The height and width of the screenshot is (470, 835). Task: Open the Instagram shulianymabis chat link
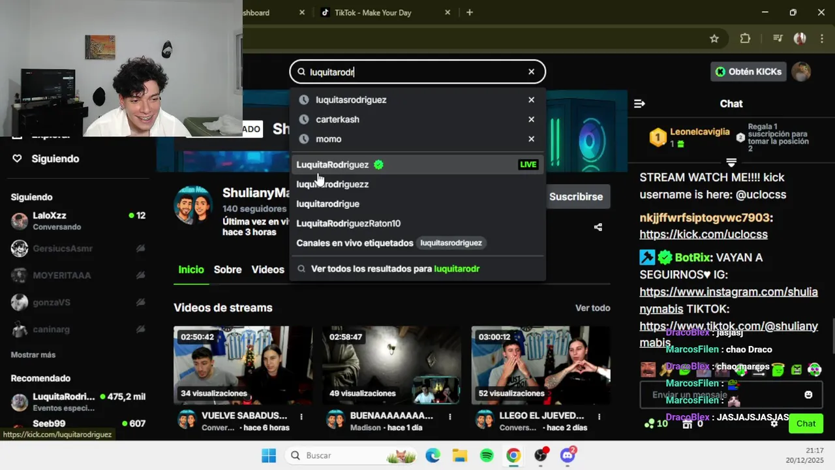(729, 300)
